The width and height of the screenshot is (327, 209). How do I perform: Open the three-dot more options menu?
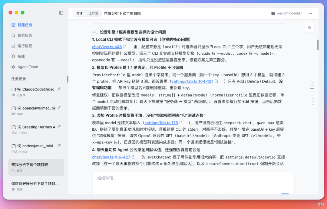pyautogui.click(x=310, y=13)
